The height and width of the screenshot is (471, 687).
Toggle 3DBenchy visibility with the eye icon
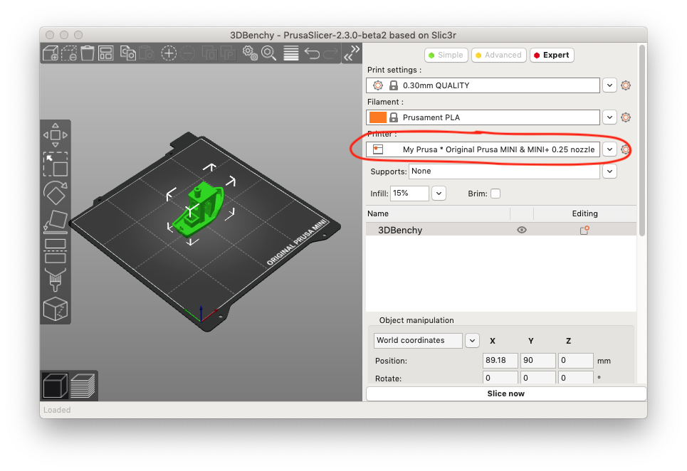coord(522,230)
